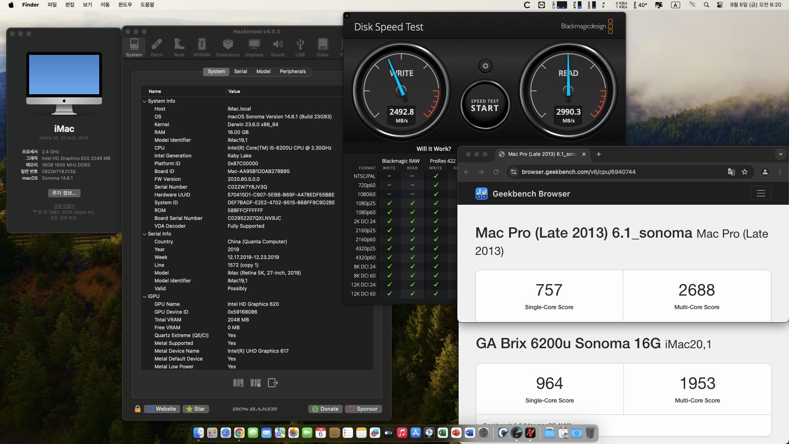This screenshot has width=789, height=444.
Task: Open Geekbench Browser hamburger menu
Action: point(761,193)
